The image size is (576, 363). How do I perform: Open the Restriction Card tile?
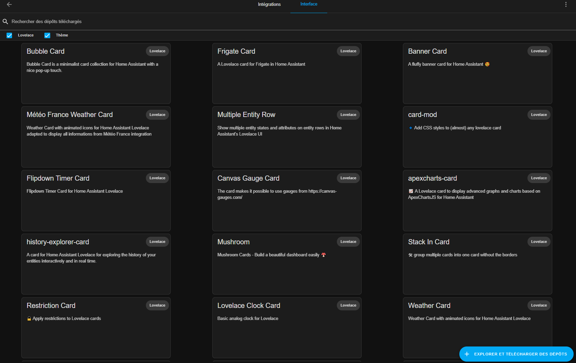click(x=96, y=328)
